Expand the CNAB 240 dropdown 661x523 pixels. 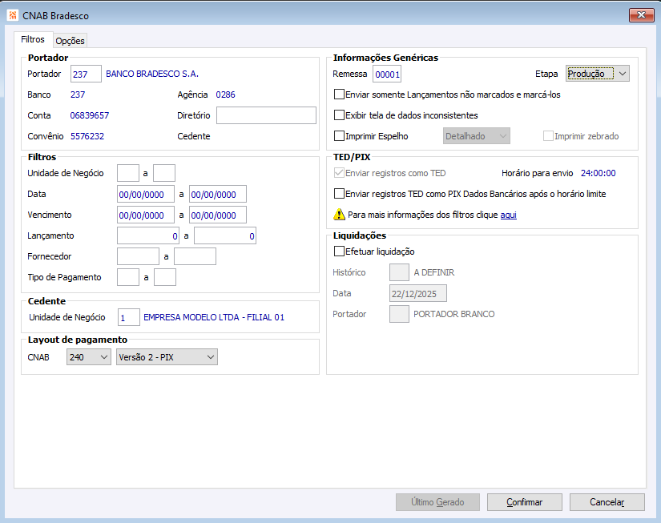(88, 357)
